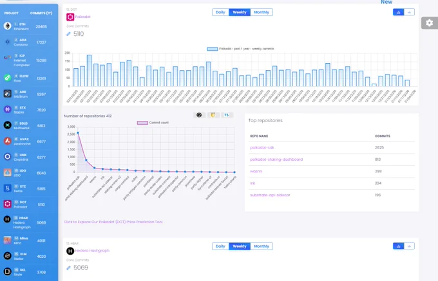Click the Internet Computer logo in sidebar
Screen dimensions: 438x281
coord(8,57)
